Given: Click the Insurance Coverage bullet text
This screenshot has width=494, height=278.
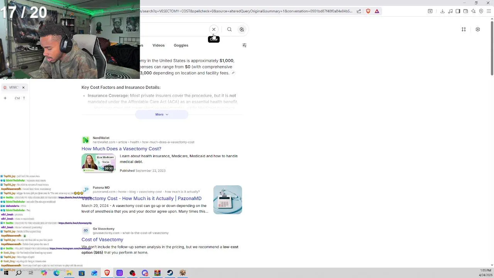Looking at the screenshot, I should tap(162, 98).
